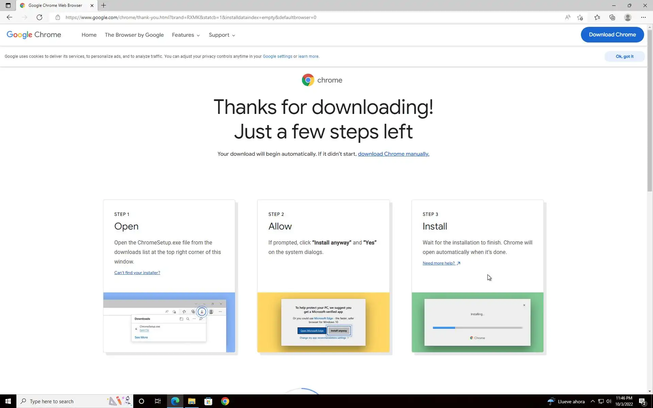Open the Favorites list icon

(x=597, y=17)
